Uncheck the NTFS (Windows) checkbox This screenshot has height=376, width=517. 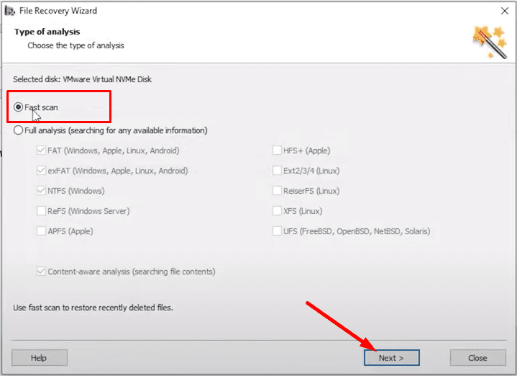pos(41,191)
